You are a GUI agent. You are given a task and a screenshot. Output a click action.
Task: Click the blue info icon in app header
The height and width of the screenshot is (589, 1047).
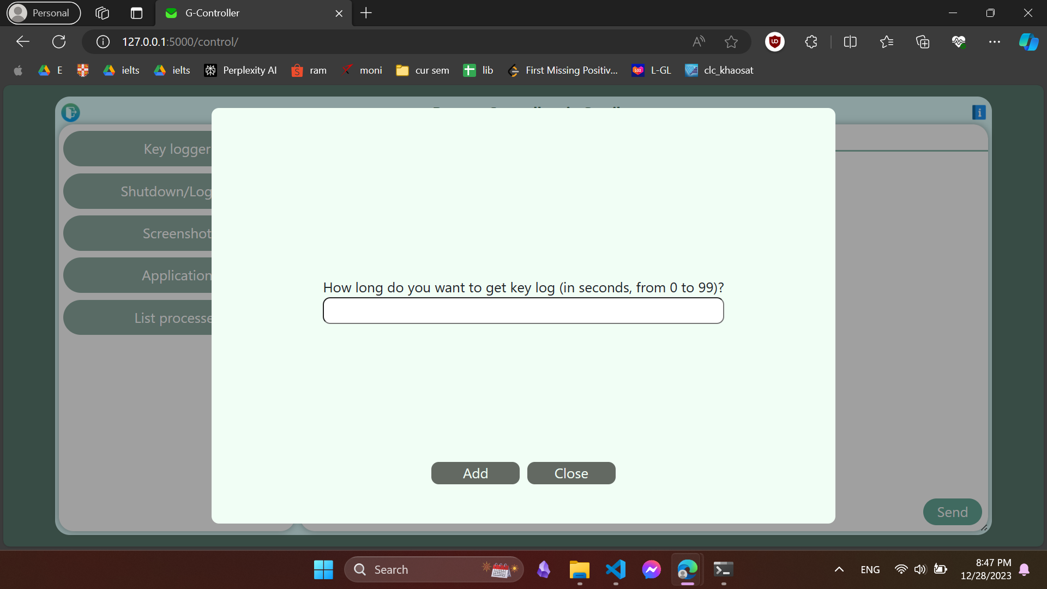coord(979,113)
